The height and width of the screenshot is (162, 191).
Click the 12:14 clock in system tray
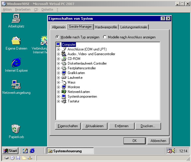point(183,151)
